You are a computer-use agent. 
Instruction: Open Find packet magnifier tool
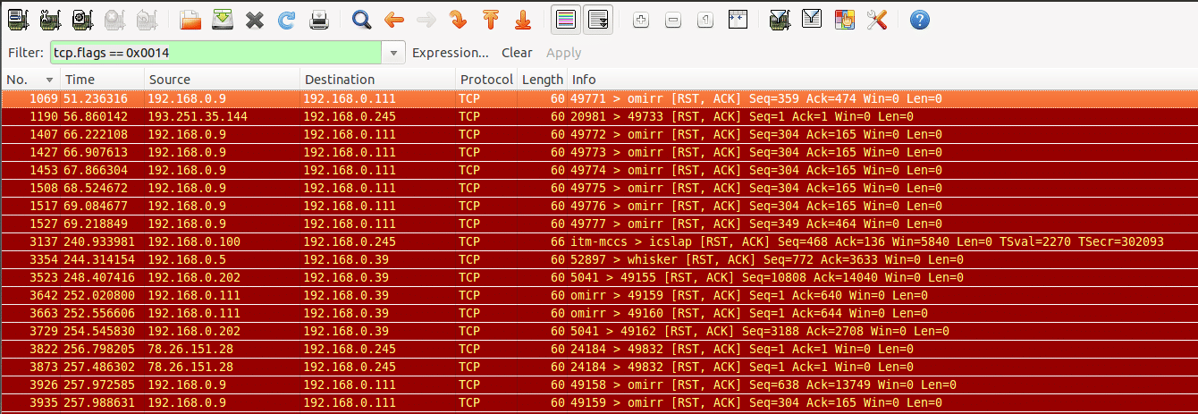[x=361, y=19]
